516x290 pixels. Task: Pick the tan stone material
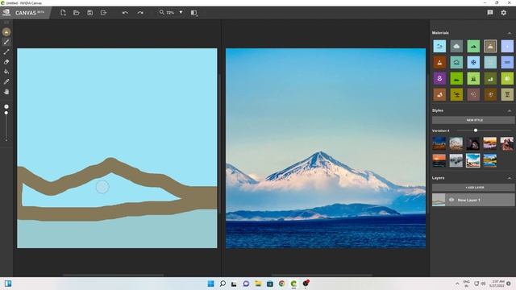[507, 95]
